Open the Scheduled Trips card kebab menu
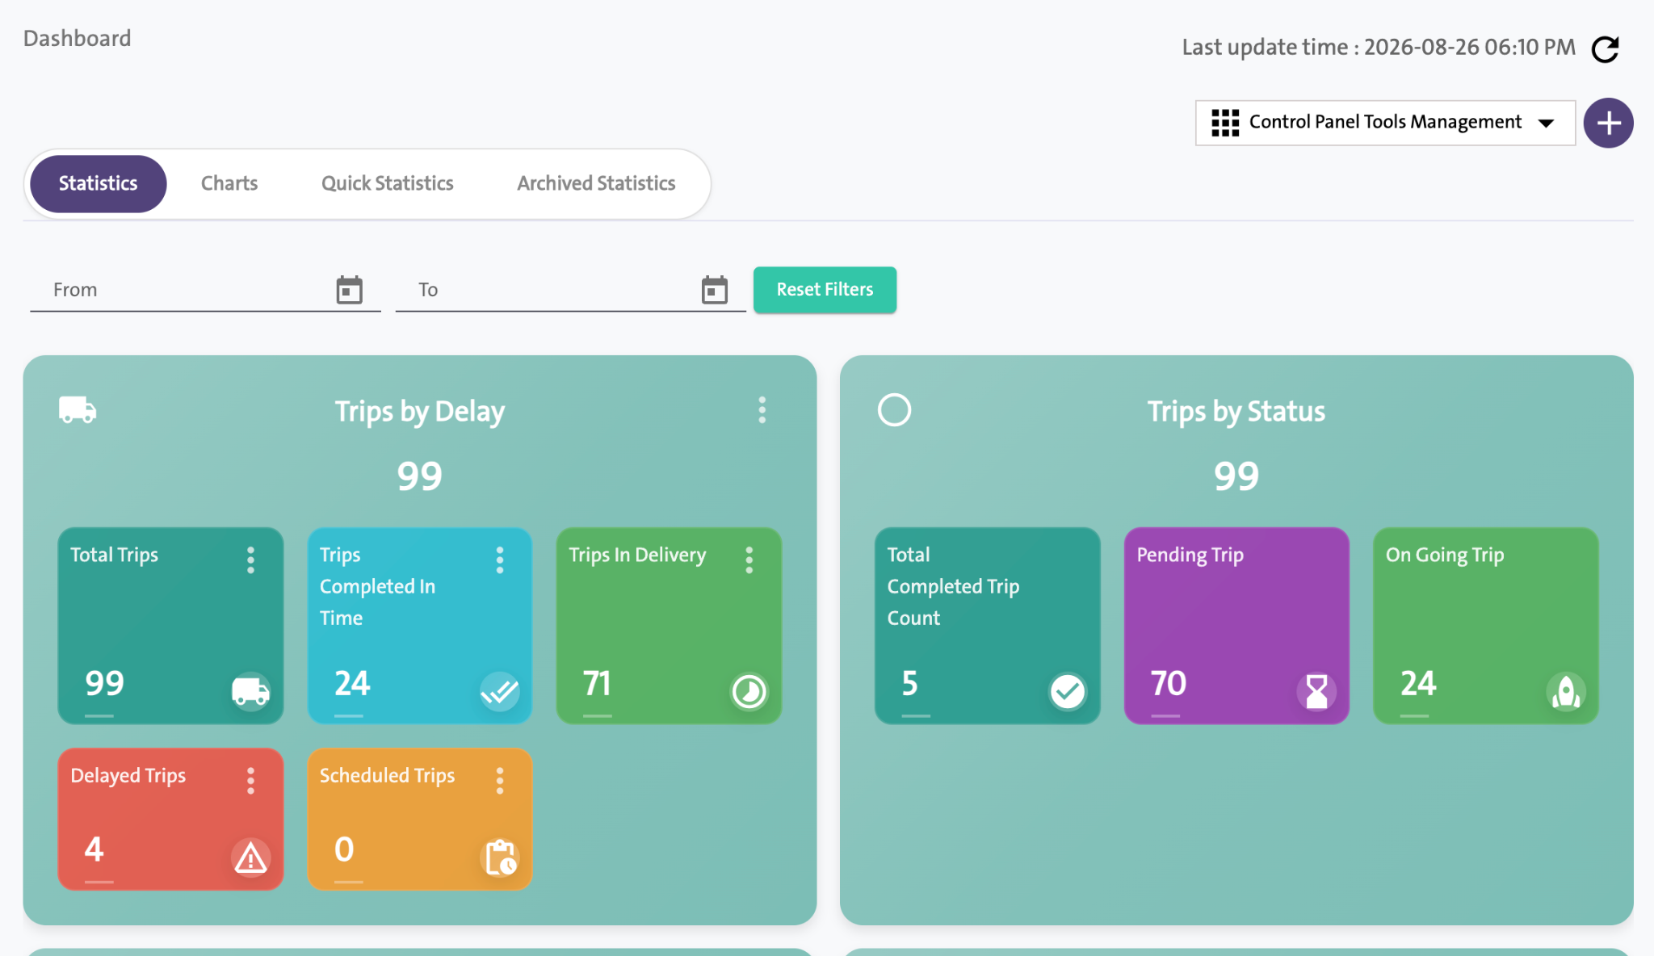The width and height of the screenshot is (1654, 956). click(500, 780)
